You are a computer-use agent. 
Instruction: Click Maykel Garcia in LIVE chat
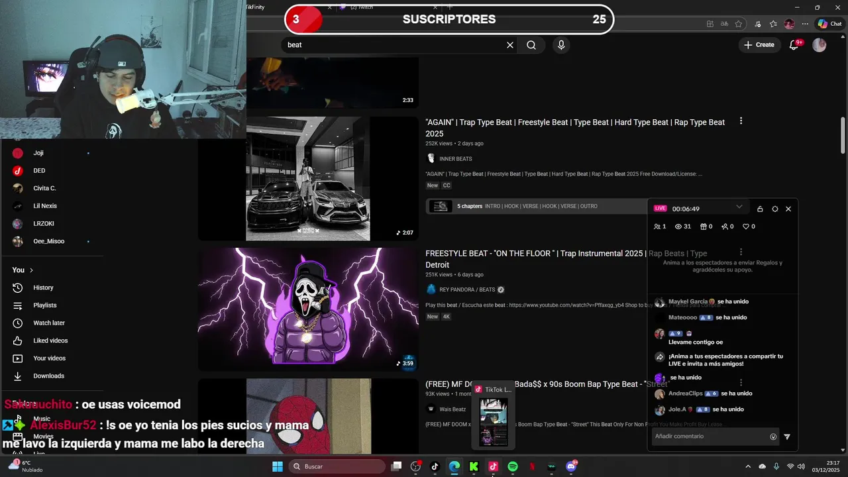(688, 301)
